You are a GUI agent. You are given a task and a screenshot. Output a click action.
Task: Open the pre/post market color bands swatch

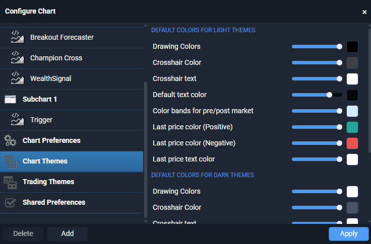[x=352, y=111]
